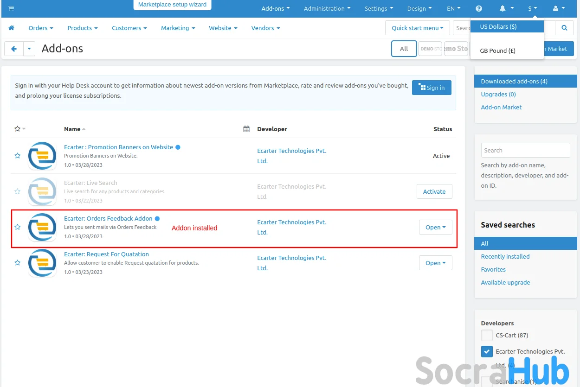The image size is (580, 387).
Task: Toggle the $ currency dropdown
Action: (533, 8)
